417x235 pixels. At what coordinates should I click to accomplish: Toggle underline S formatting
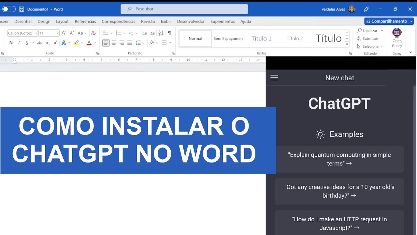[27, 43]
